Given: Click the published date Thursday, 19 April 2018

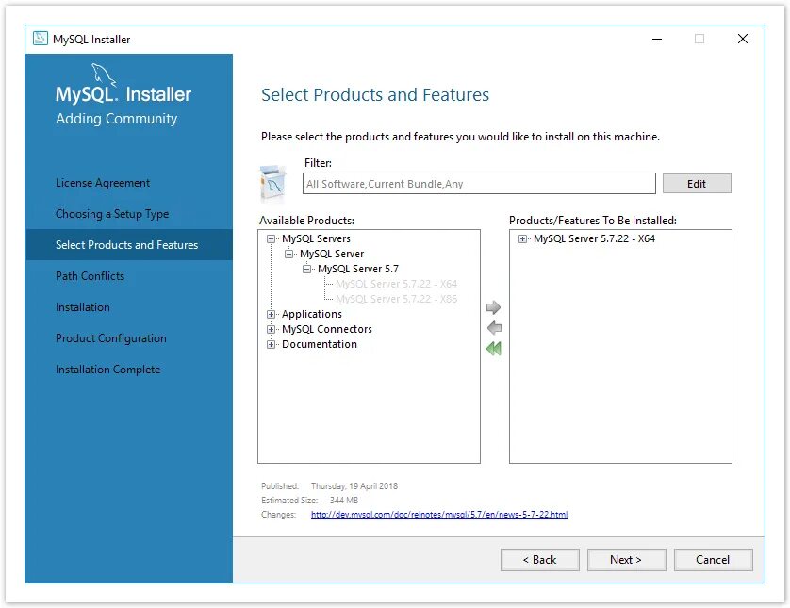Looking at the screenshot, I should click(354, 486).
